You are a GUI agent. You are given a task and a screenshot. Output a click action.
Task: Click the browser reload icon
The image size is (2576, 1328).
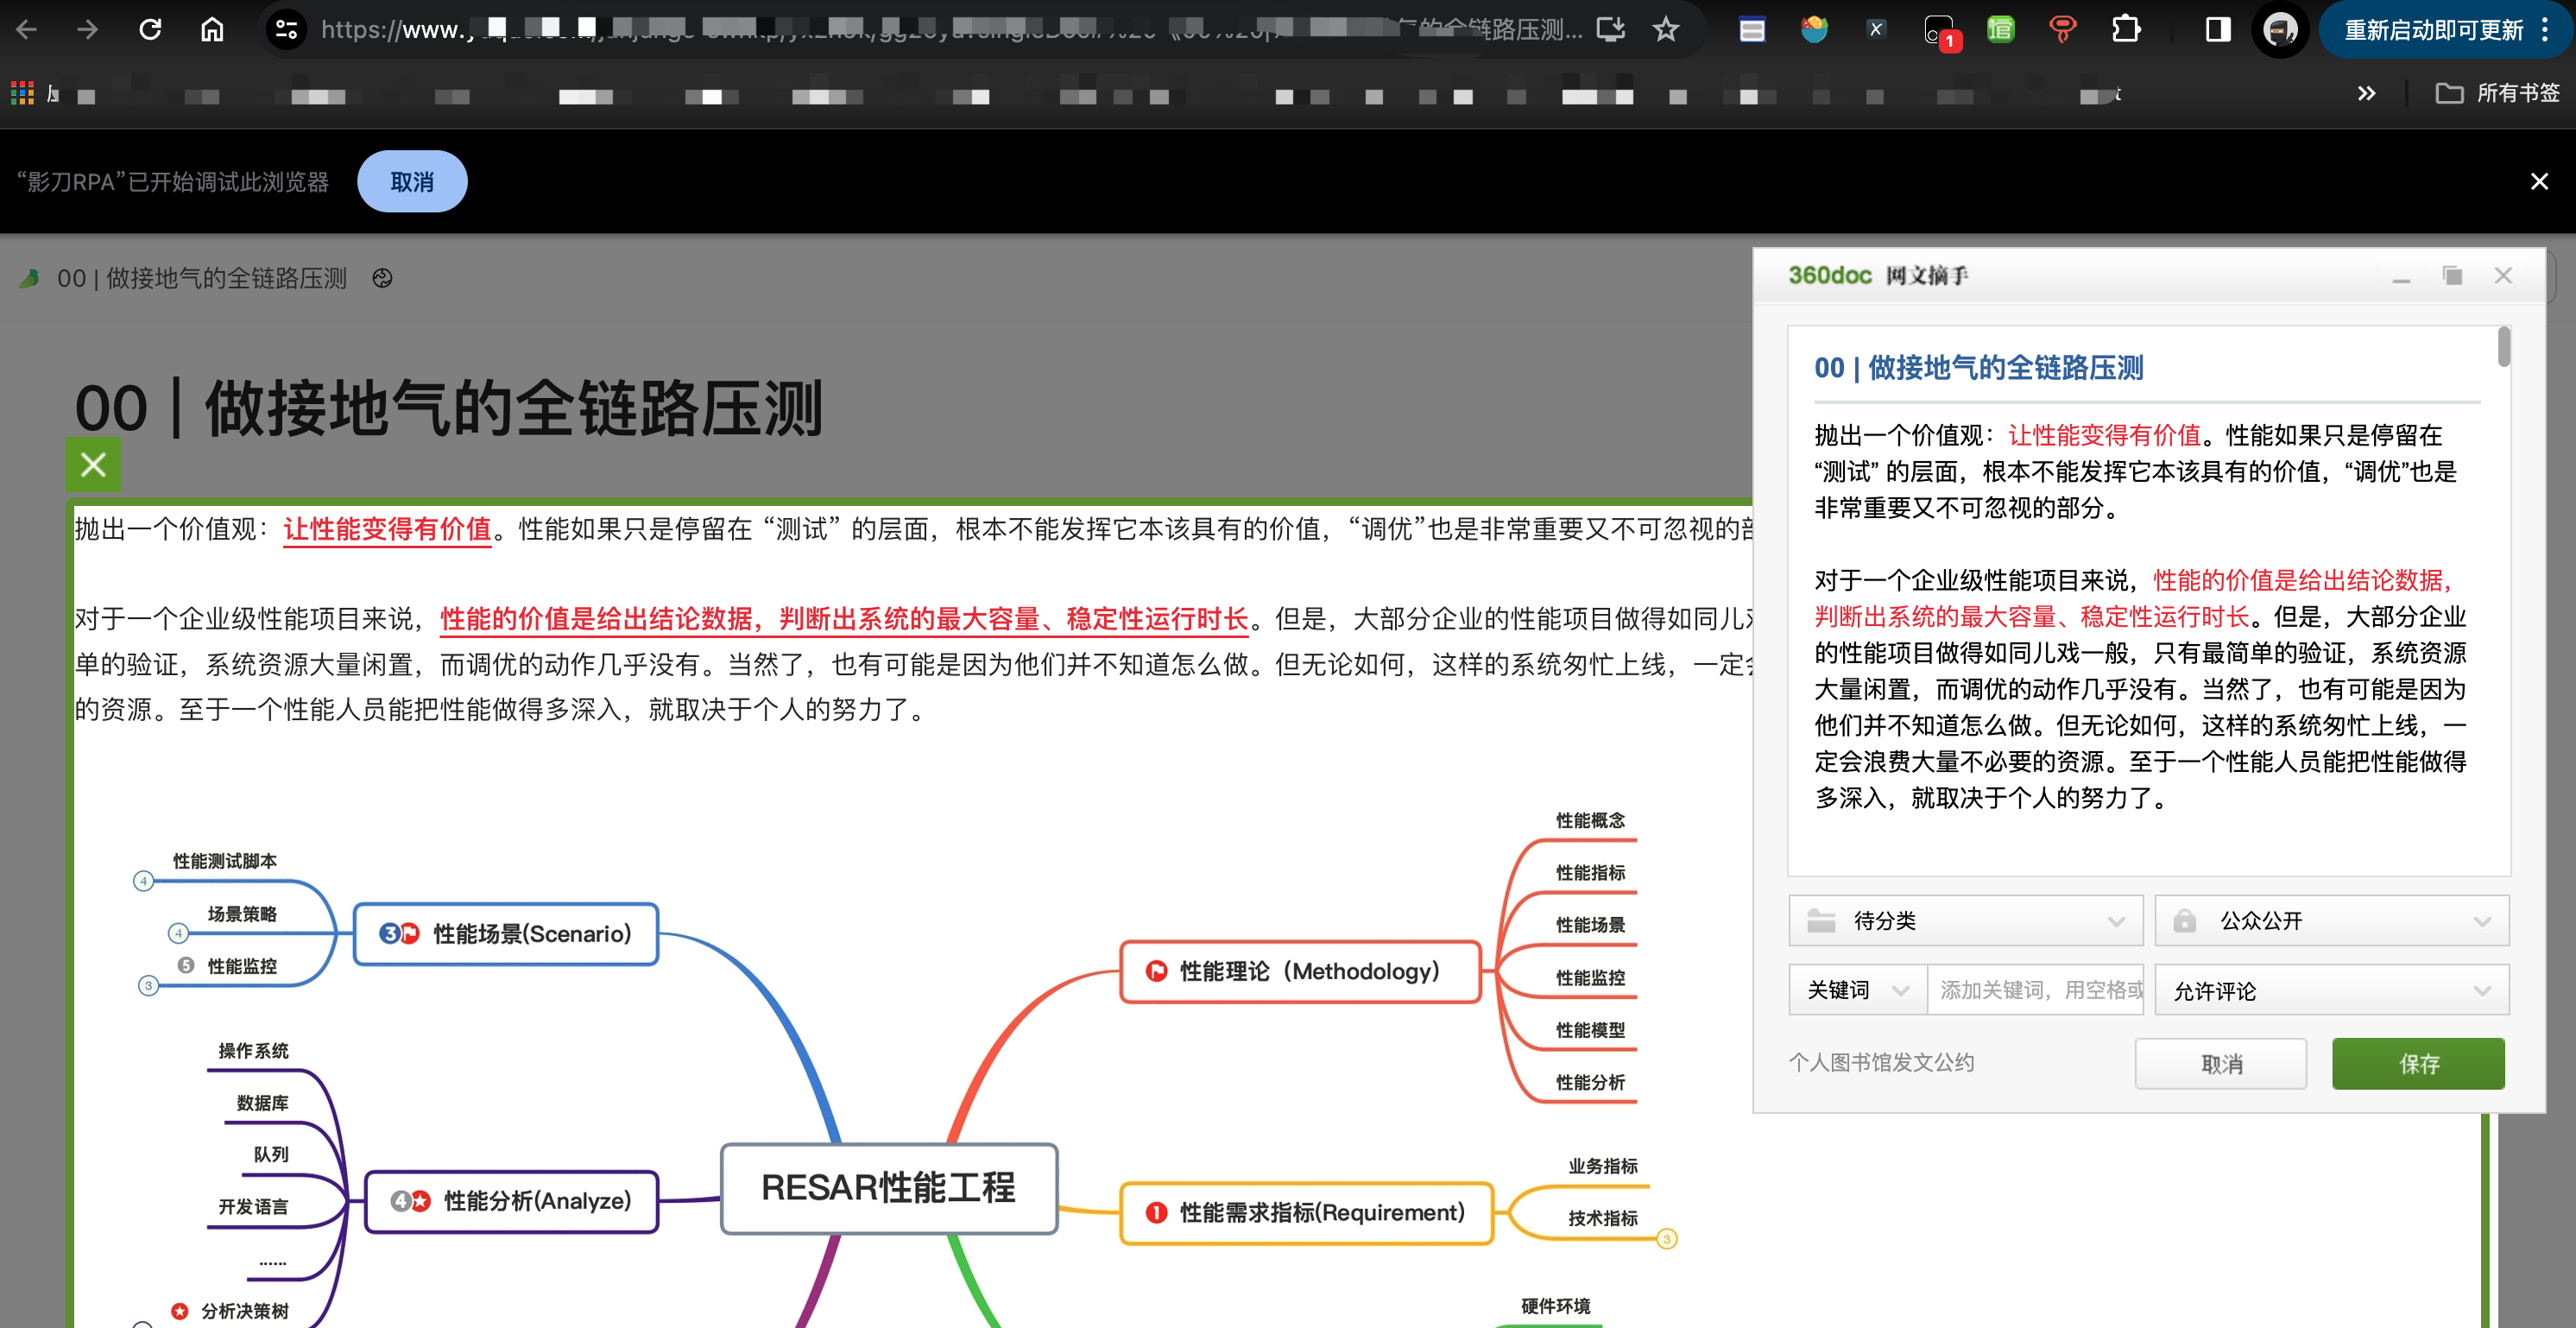(x=150, y=30)
